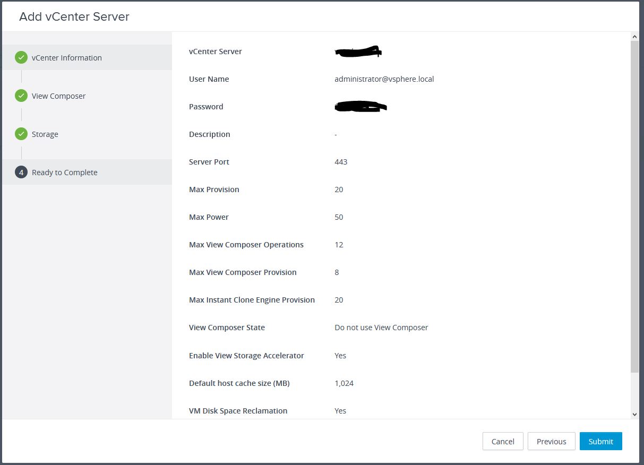Image resolution: width=644 pixels, height=465 pixels.
Task: Click the 'View Composer State' label
Action: [x=227, y=328]
